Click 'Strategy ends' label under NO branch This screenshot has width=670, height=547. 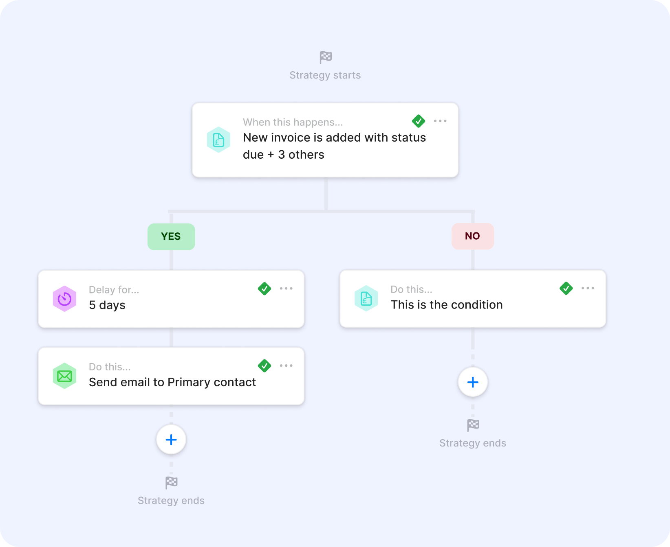(x=473, y=443)
